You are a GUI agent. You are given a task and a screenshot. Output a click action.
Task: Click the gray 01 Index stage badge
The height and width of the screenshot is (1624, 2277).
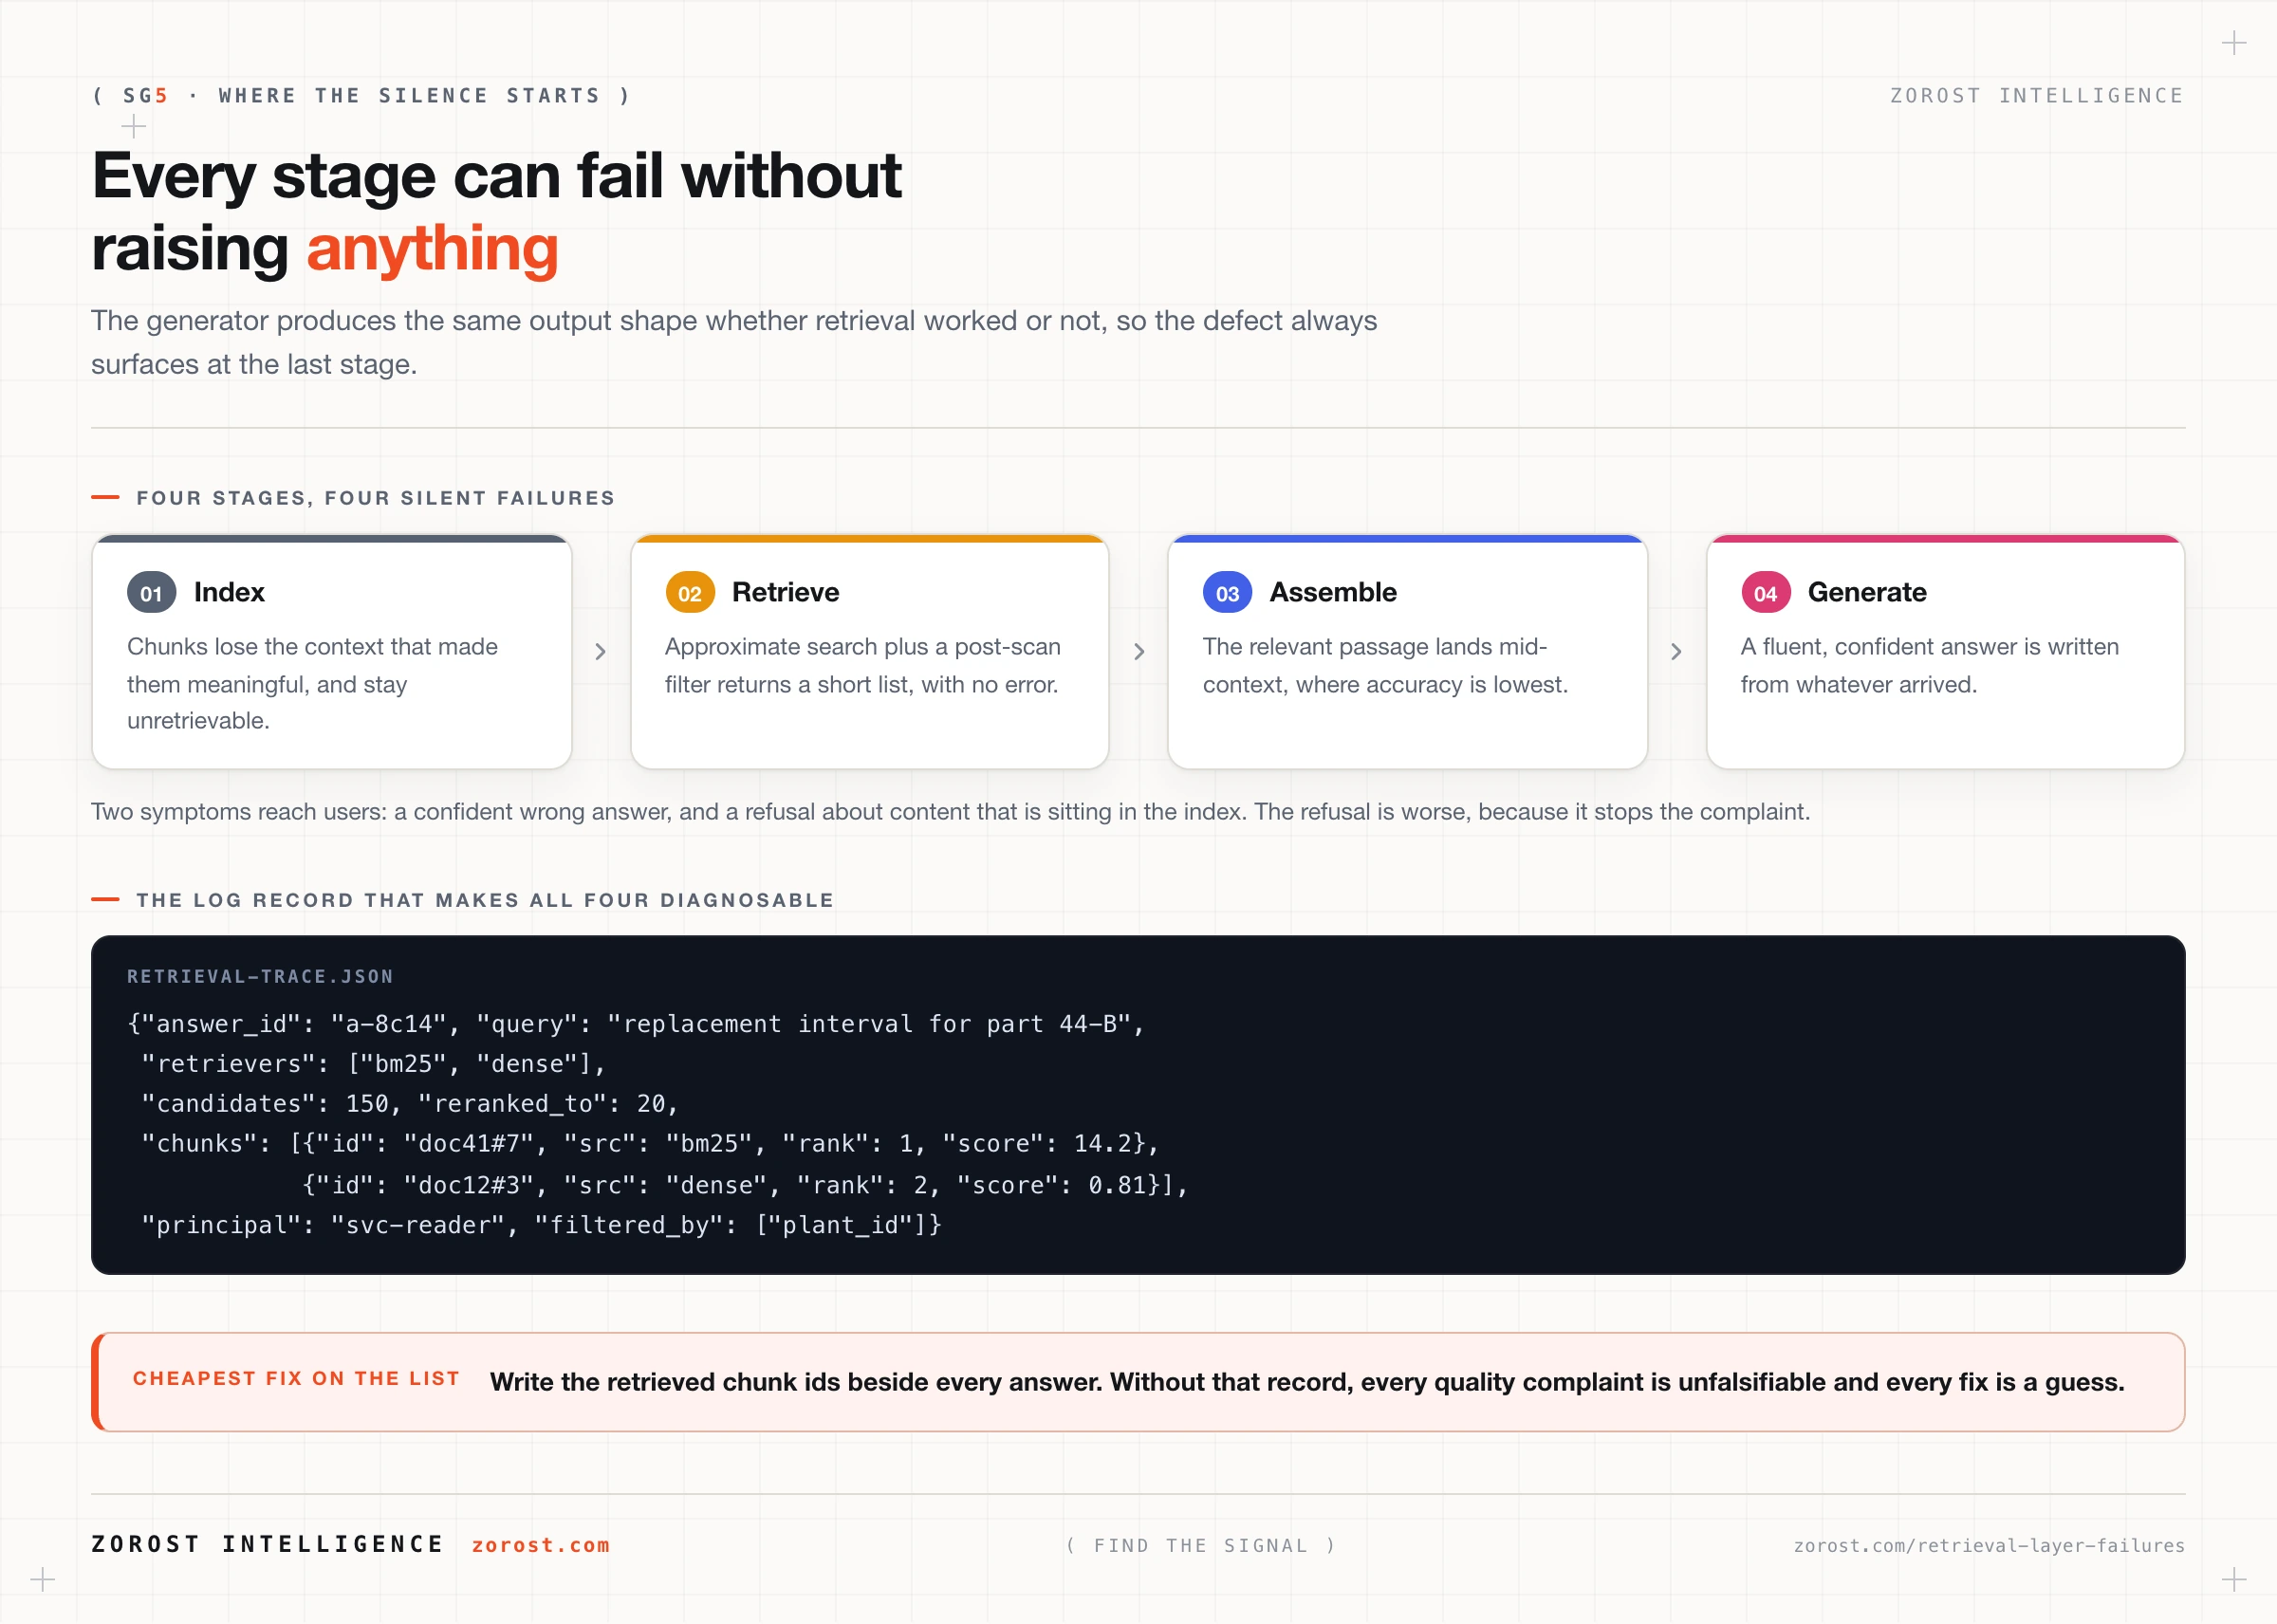pos(151,593)
